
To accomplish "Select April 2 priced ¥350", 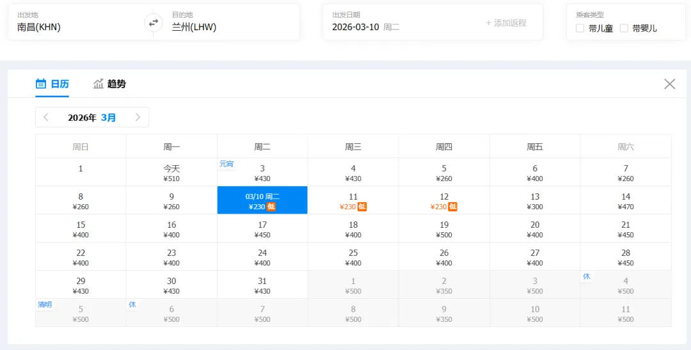I will [444, 285].
